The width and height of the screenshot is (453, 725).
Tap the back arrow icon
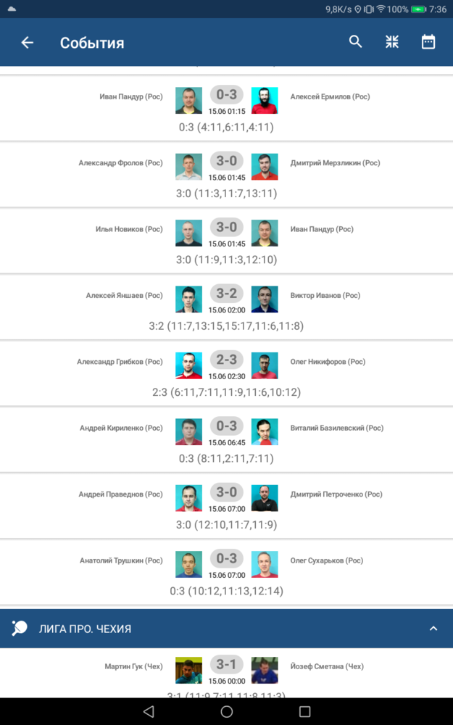pos(28,43)
